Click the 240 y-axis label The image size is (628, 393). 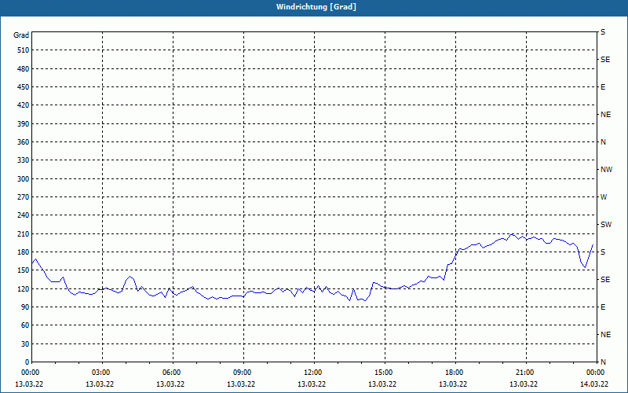point(24,215)
